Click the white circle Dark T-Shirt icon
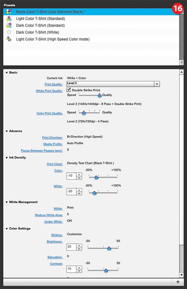Screen dimensions: 187x289 (9, 32)
